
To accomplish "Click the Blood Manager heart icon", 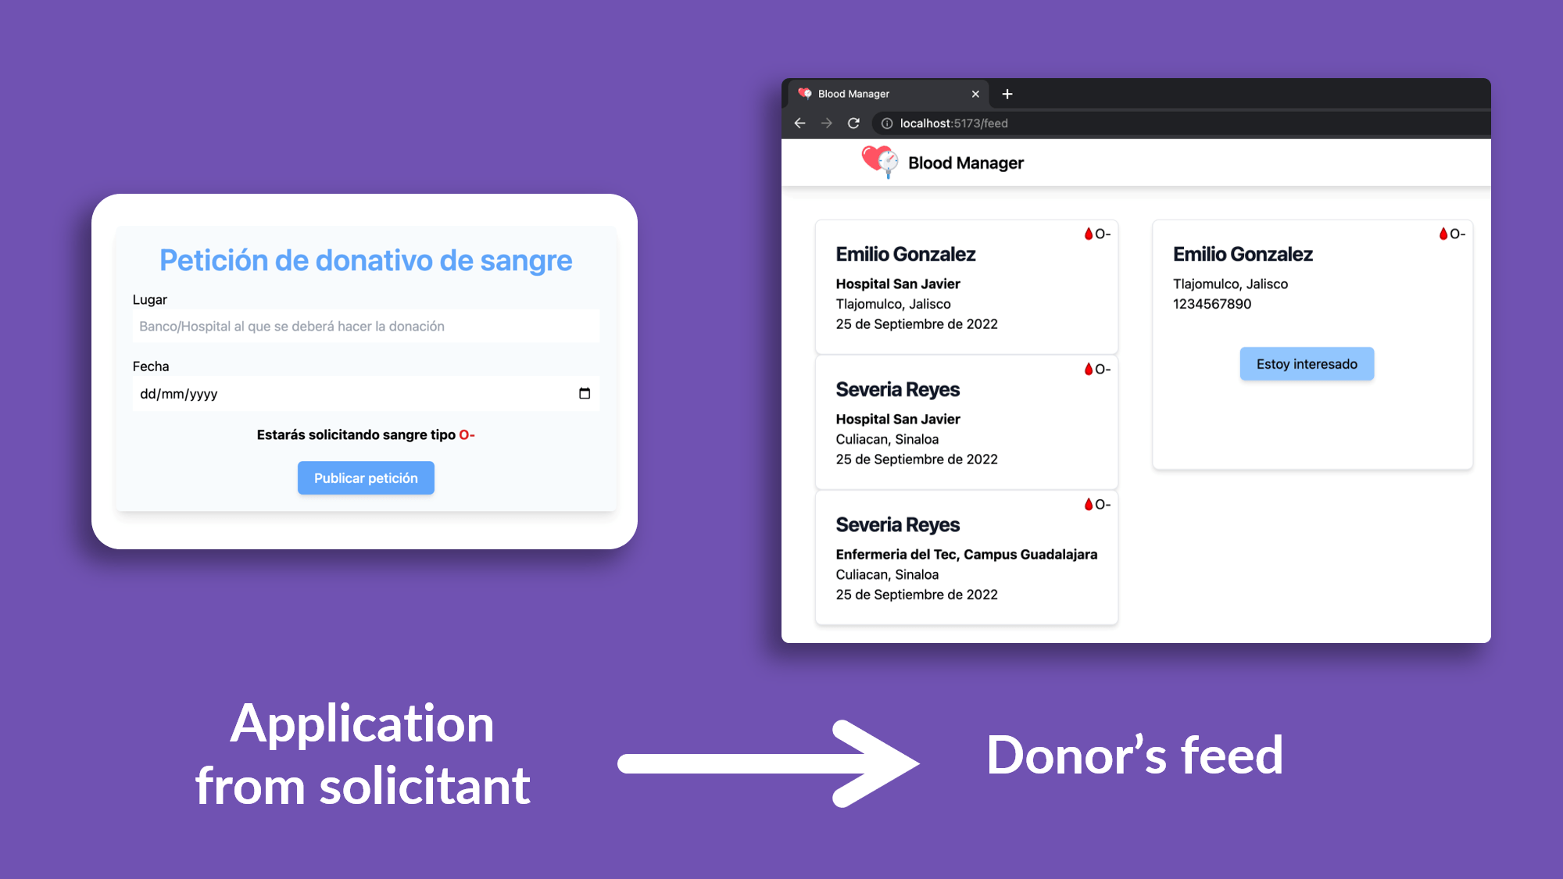I will [878, 163].
